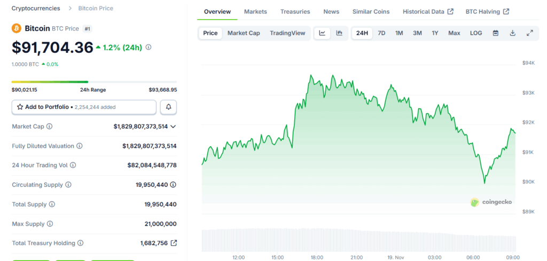Open Circulating Supply label info icon
Screen dimensions: 547x261
(x=68, y=185)
